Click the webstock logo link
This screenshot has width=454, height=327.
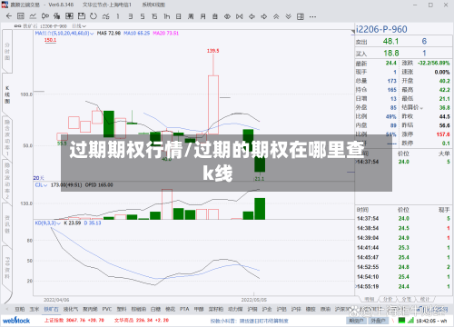pyautogui.click(x=16, y=321)
